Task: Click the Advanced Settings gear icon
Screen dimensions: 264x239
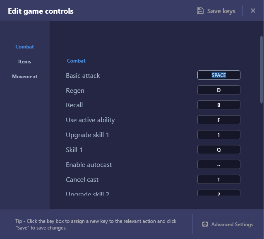Action: 205,224
